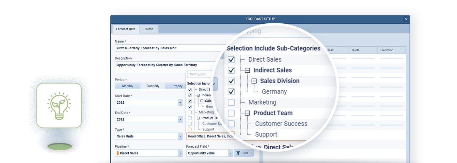Image resolution: width=457 pixels, height=163 pixels.
Task: Close the Forecast Setup dialog
Action: pos(406,19)
